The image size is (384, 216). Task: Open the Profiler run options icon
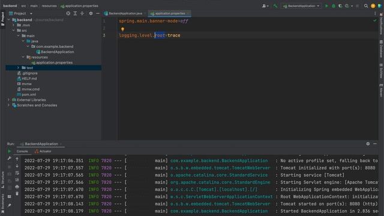(x=347, y=6)
